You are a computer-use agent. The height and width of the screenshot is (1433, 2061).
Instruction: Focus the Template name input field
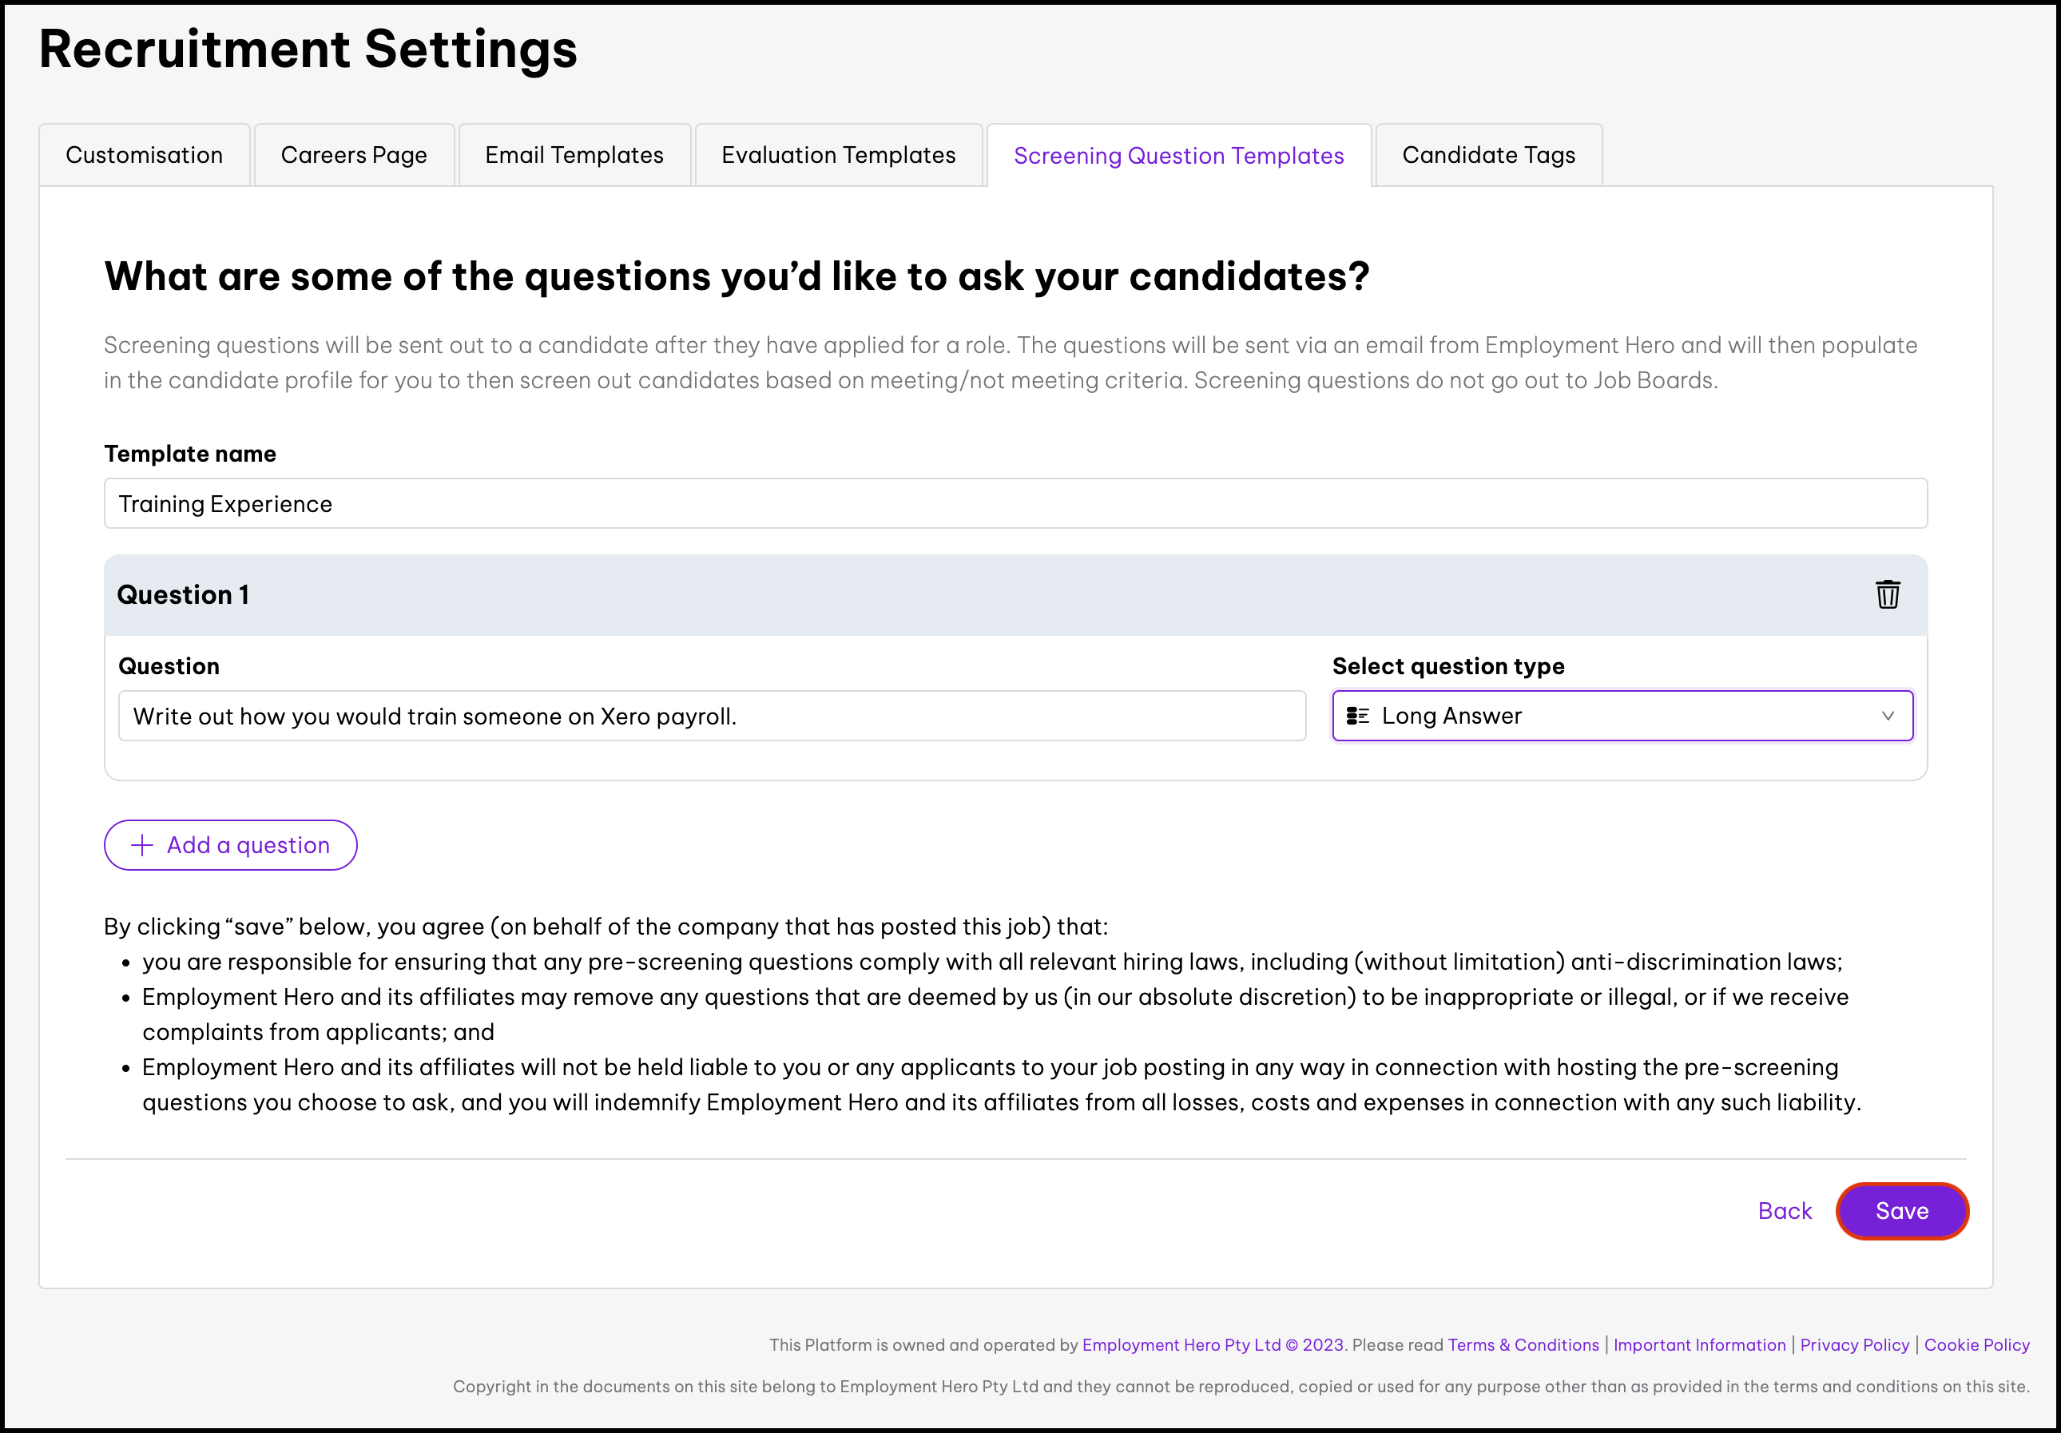(1015, 503)
